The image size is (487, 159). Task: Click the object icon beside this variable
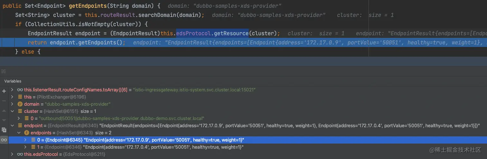(20, 97)
